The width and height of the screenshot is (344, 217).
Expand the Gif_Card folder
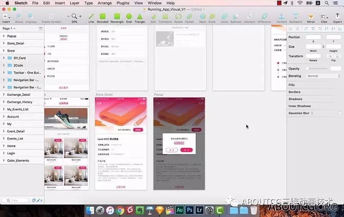(4, 58)
